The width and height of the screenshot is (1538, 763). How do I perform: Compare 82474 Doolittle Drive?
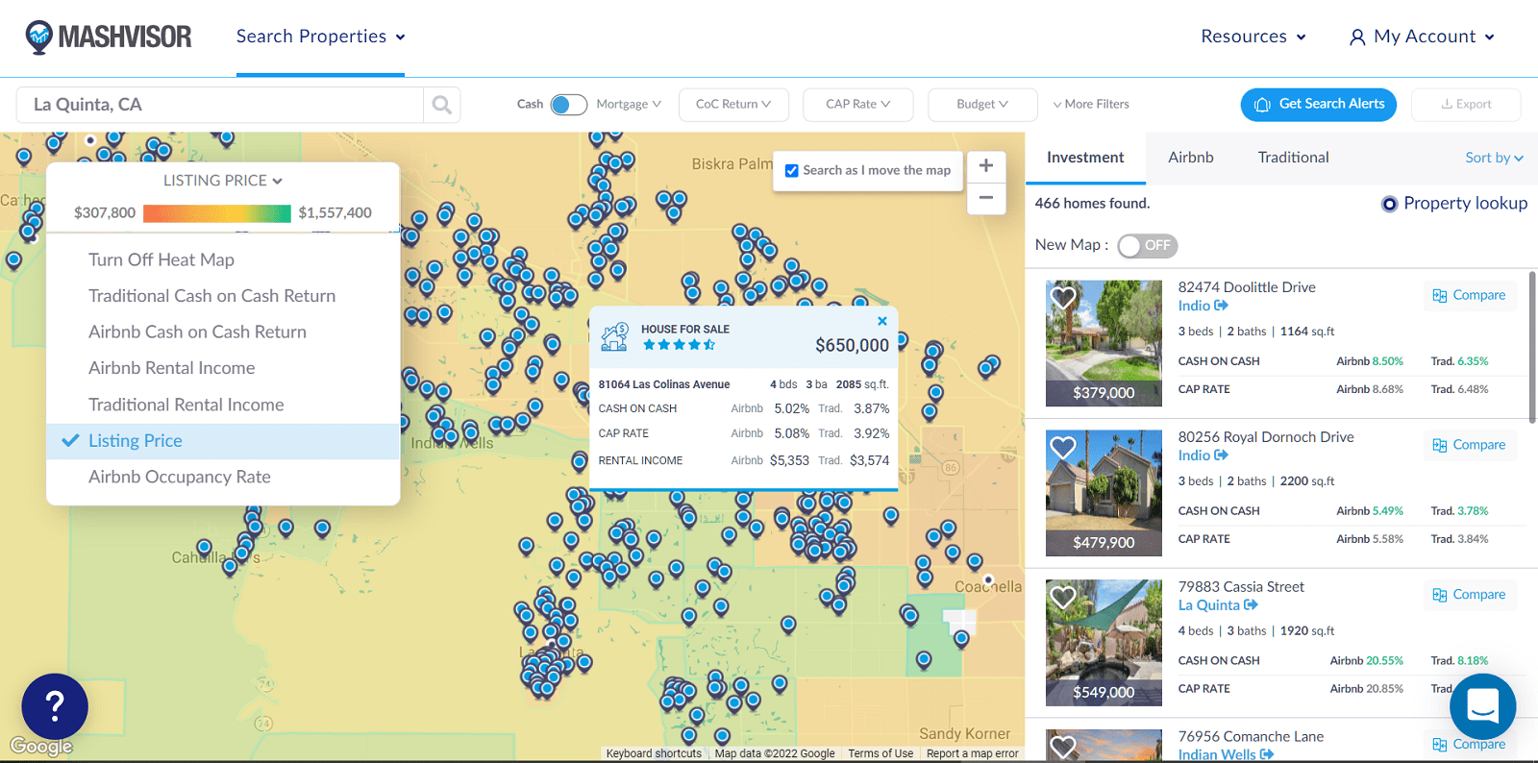point(1470,295)
